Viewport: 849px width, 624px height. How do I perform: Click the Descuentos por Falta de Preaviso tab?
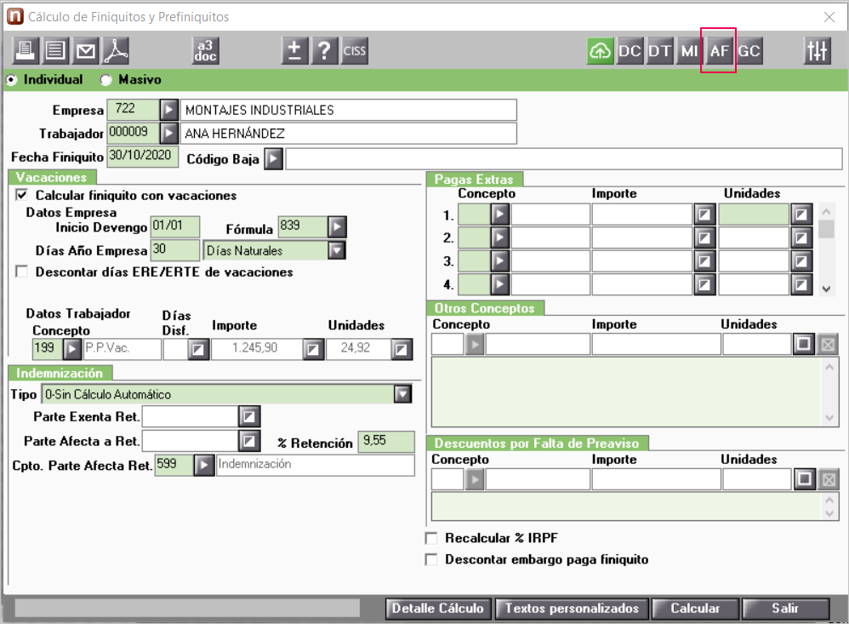point(537,443)
